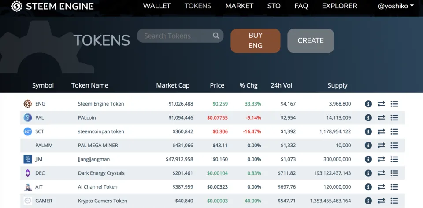Click the $0.259 ENG price

220,104
